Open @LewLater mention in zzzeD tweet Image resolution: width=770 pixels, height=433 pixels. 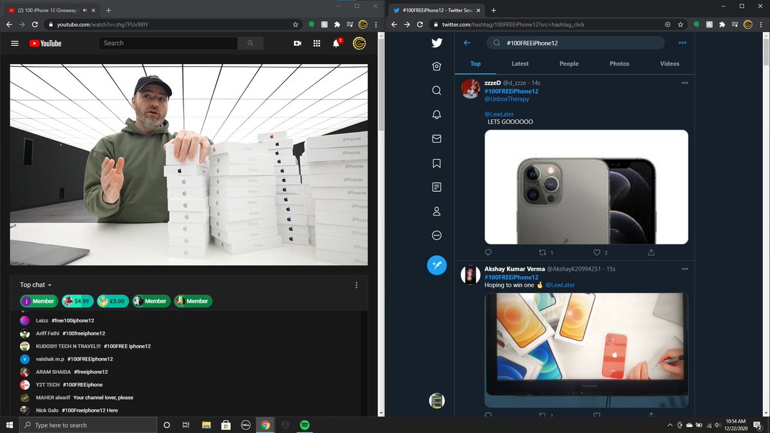click(x=499, y=114)
